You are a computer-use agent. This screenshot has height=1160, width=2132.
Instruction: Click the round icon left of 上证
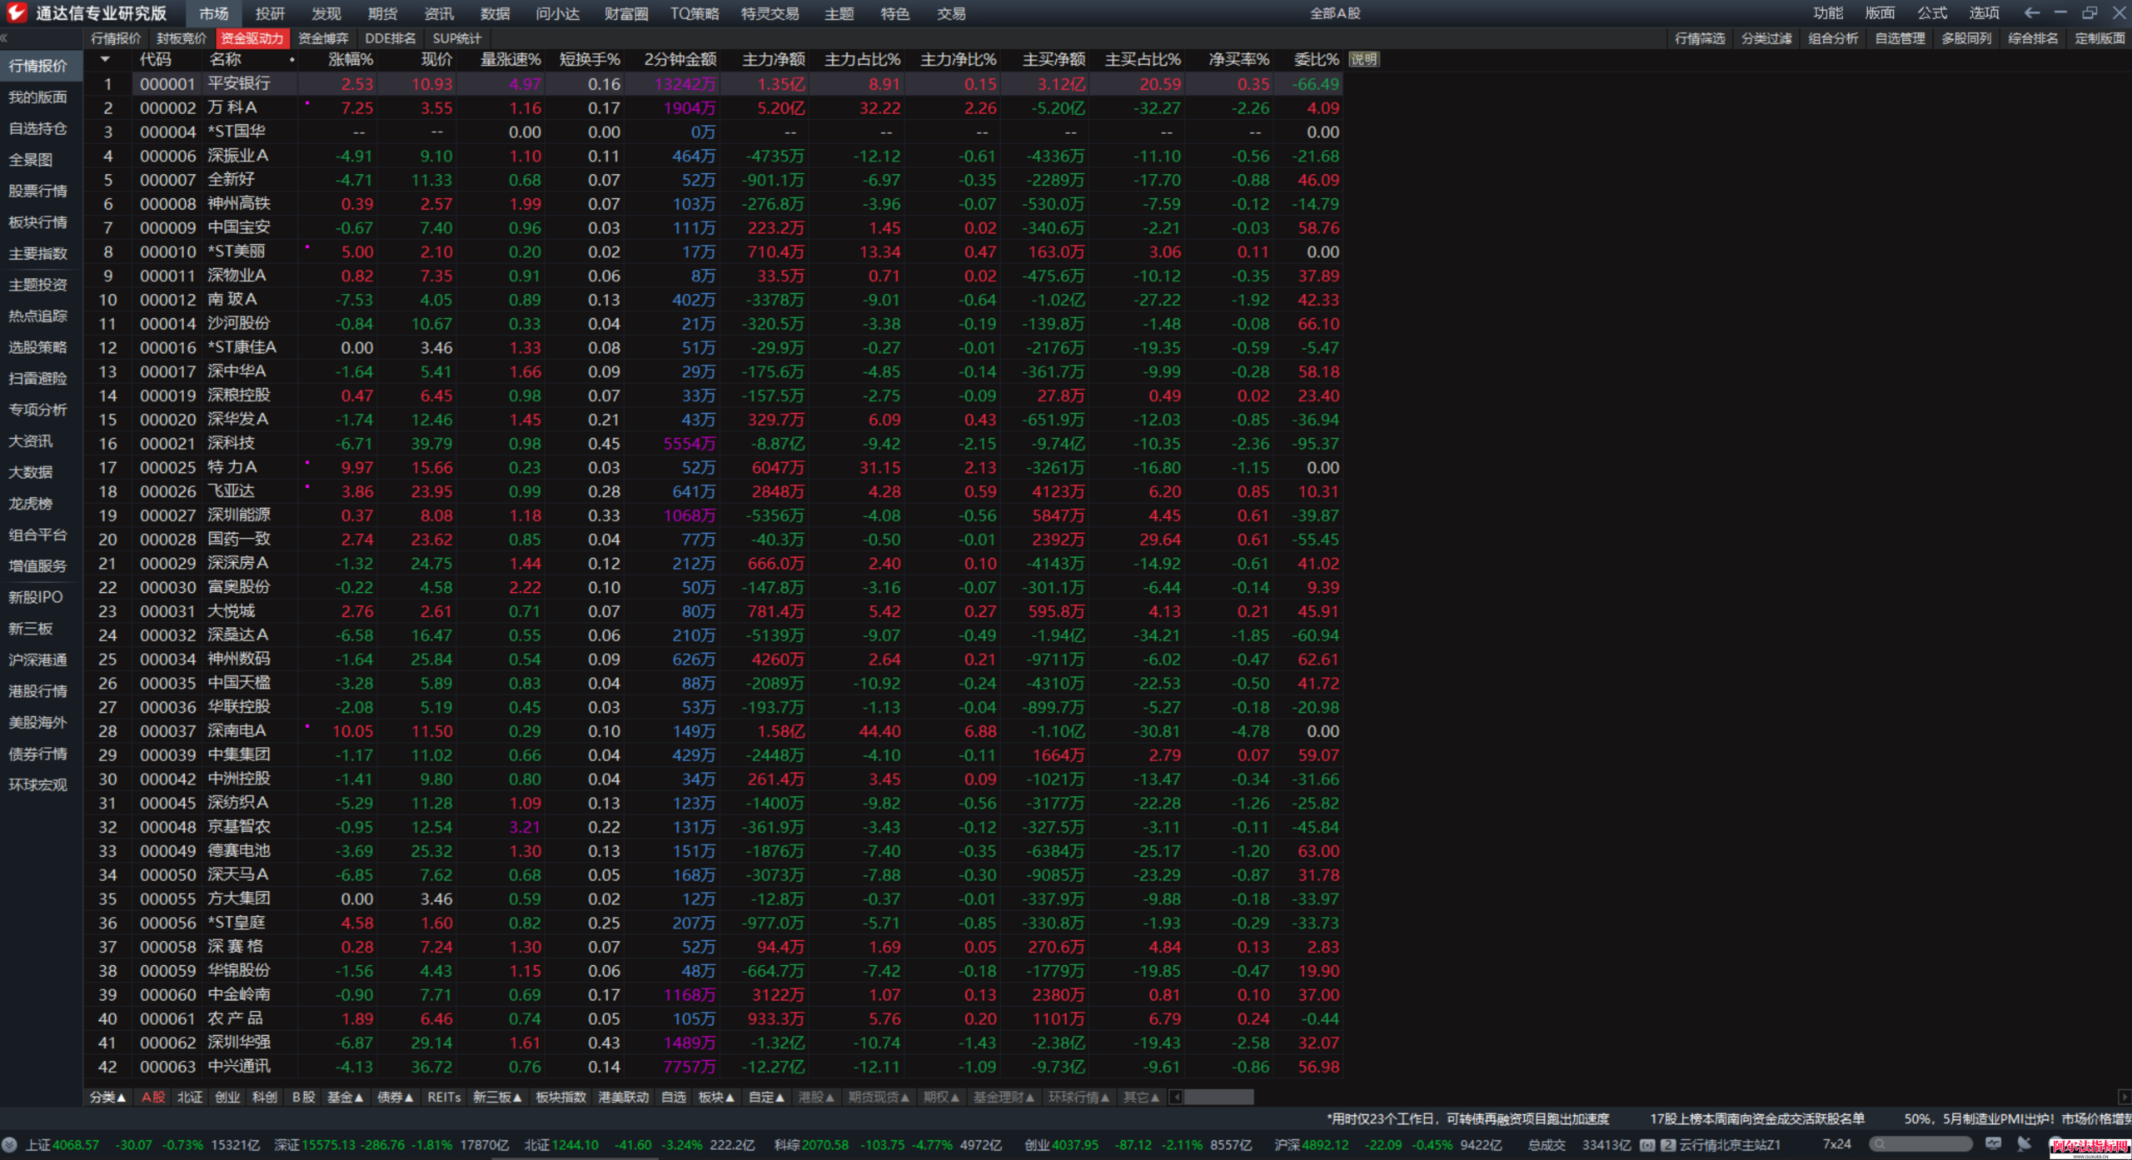pos(10,1145)
